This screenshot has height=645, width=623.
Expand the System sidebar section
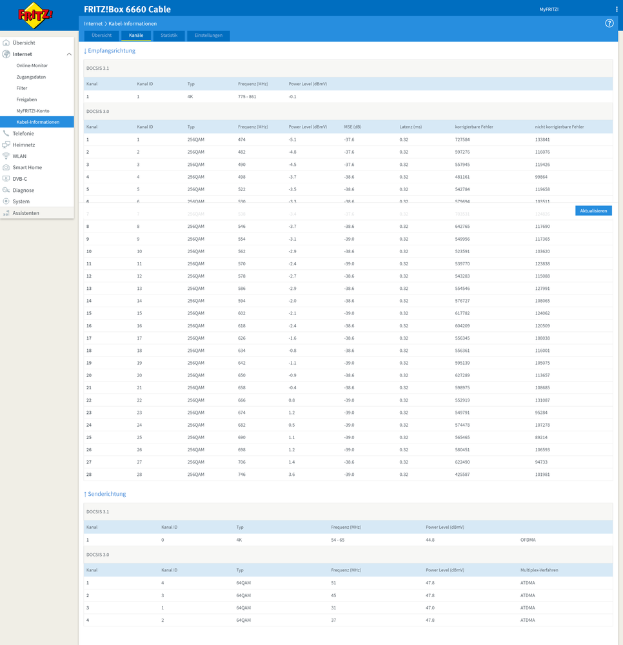coord(21,201)
